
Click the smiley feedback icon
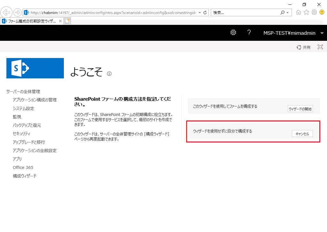click(322, 12)
